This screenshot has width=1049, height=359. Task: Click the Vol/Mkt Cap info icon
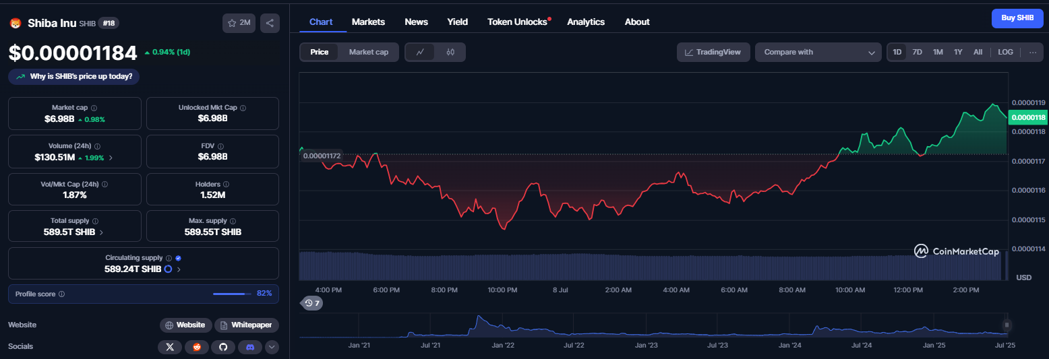coord(104,184)
